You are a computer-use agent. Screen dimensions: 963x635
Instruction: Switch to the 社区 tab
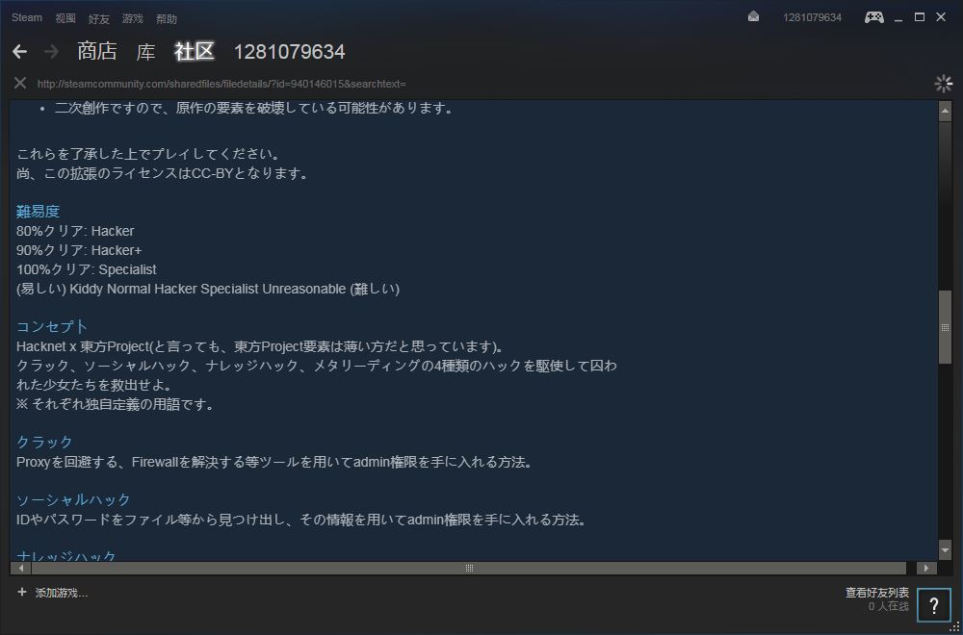pos(195,52)
